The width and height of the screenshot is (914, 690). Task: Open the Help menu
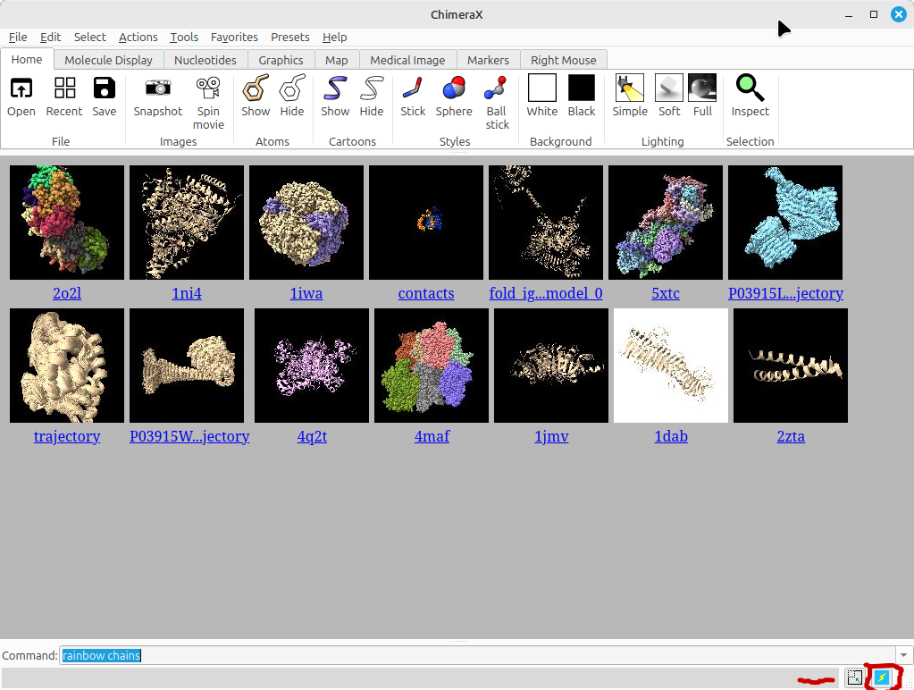tap(334, 37)
